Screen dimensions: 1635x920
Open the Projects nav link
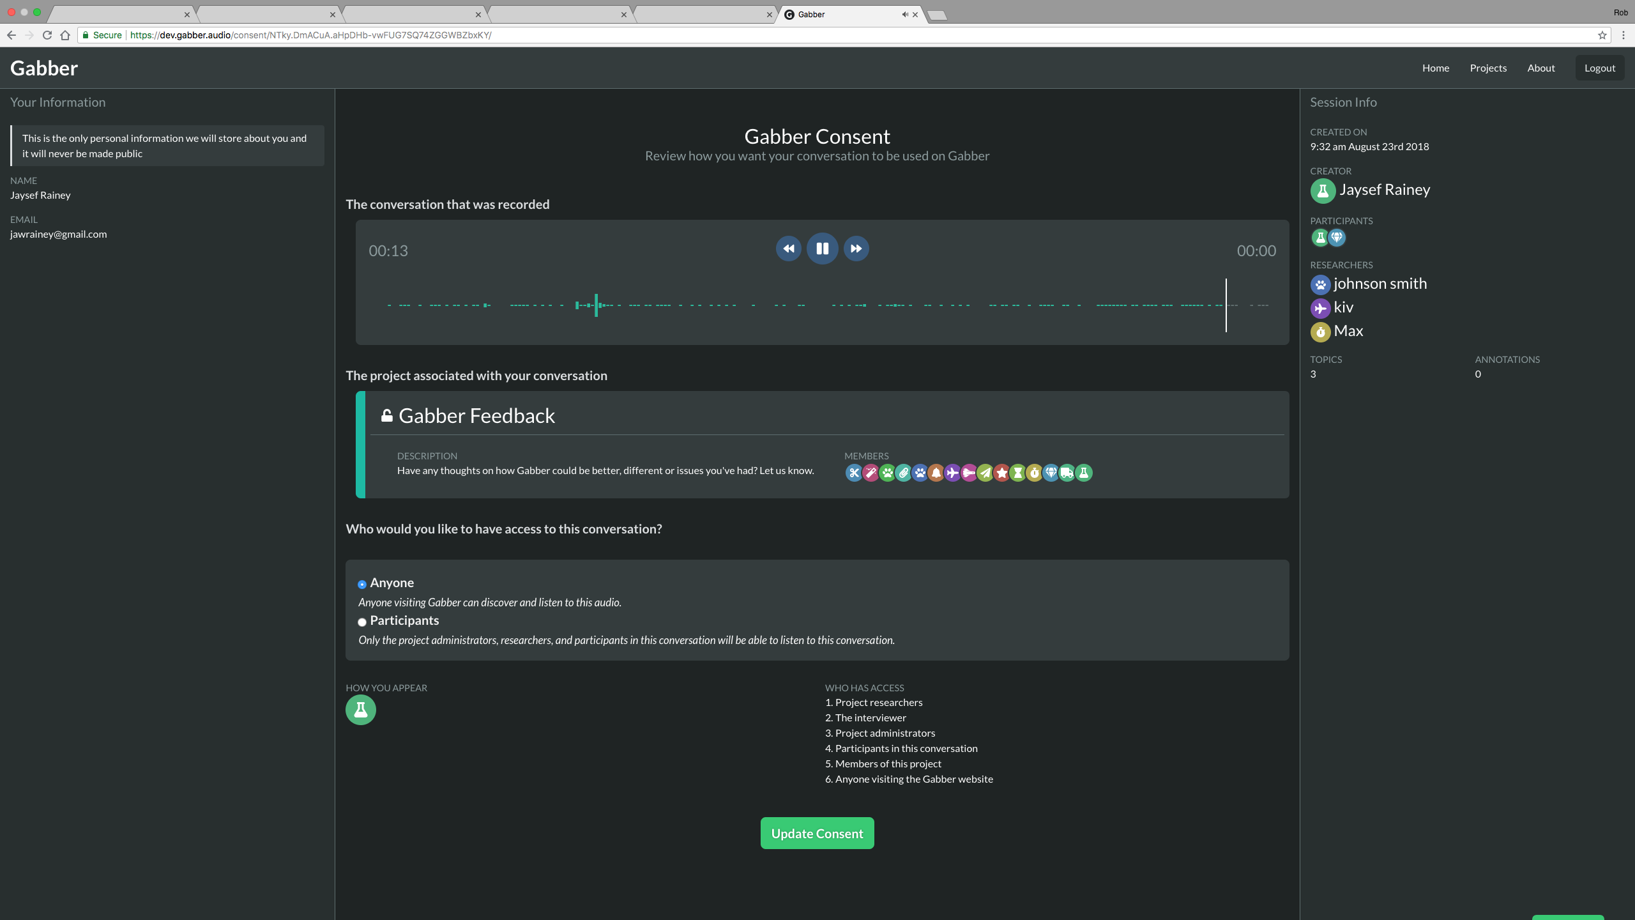pos(1488,68)
